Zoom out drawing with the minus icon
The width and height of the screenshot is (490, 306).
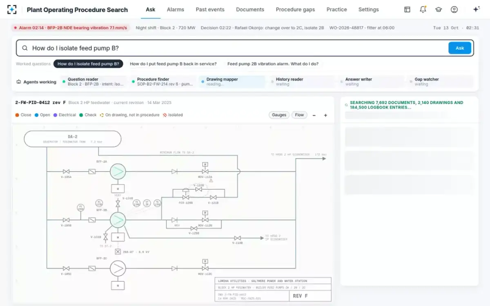[314, 115]
